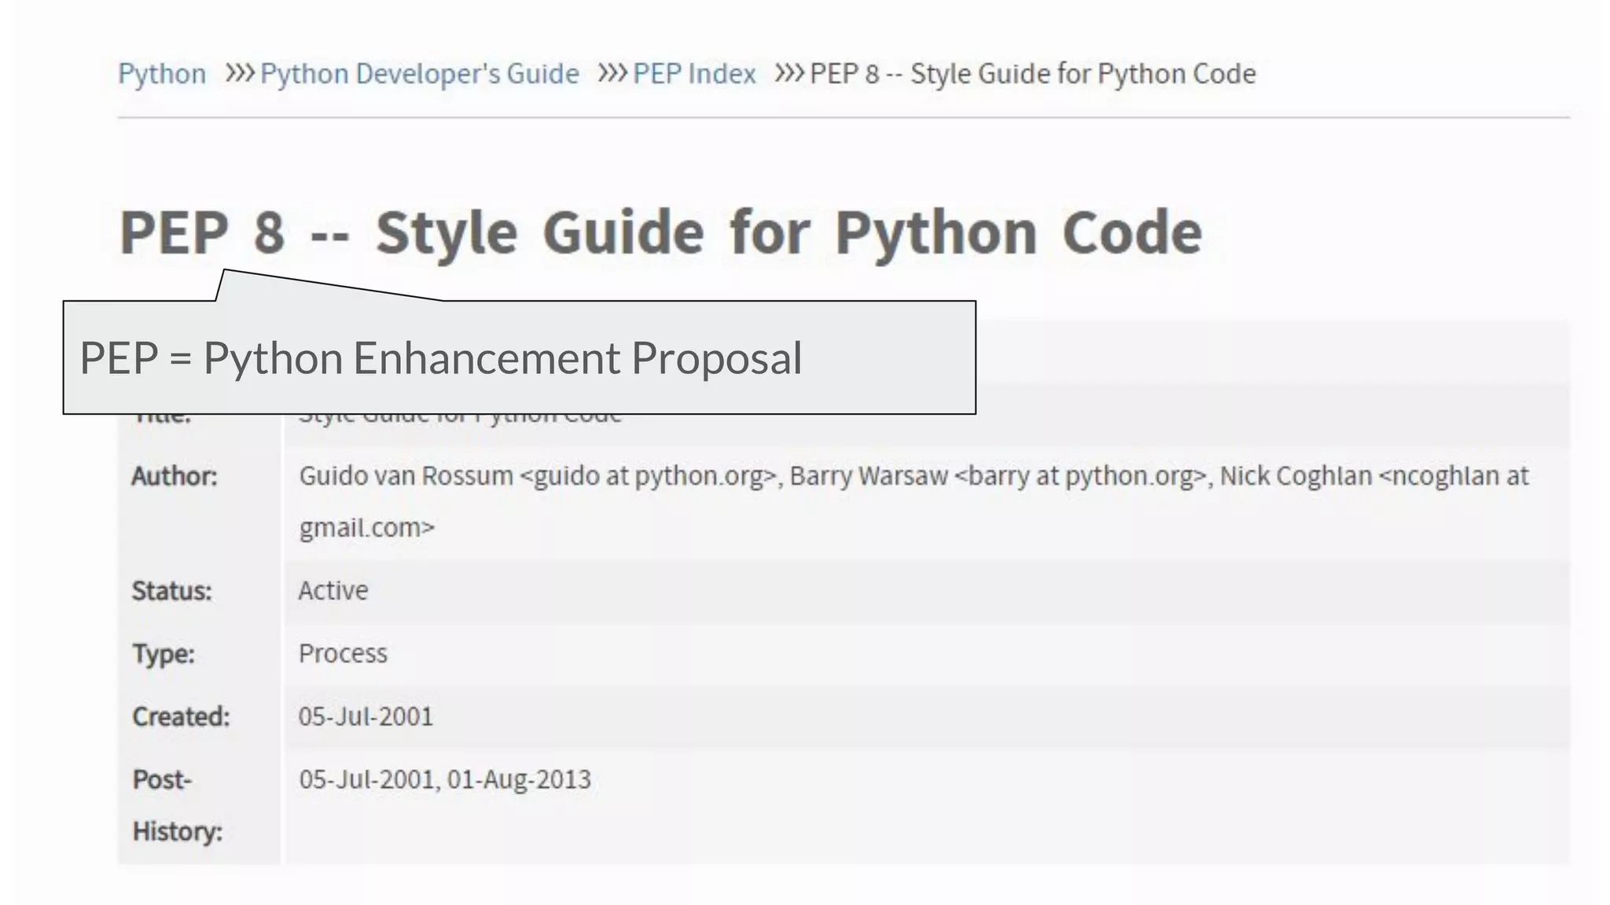Click the 'Status:' row label

tap(172, 591)
